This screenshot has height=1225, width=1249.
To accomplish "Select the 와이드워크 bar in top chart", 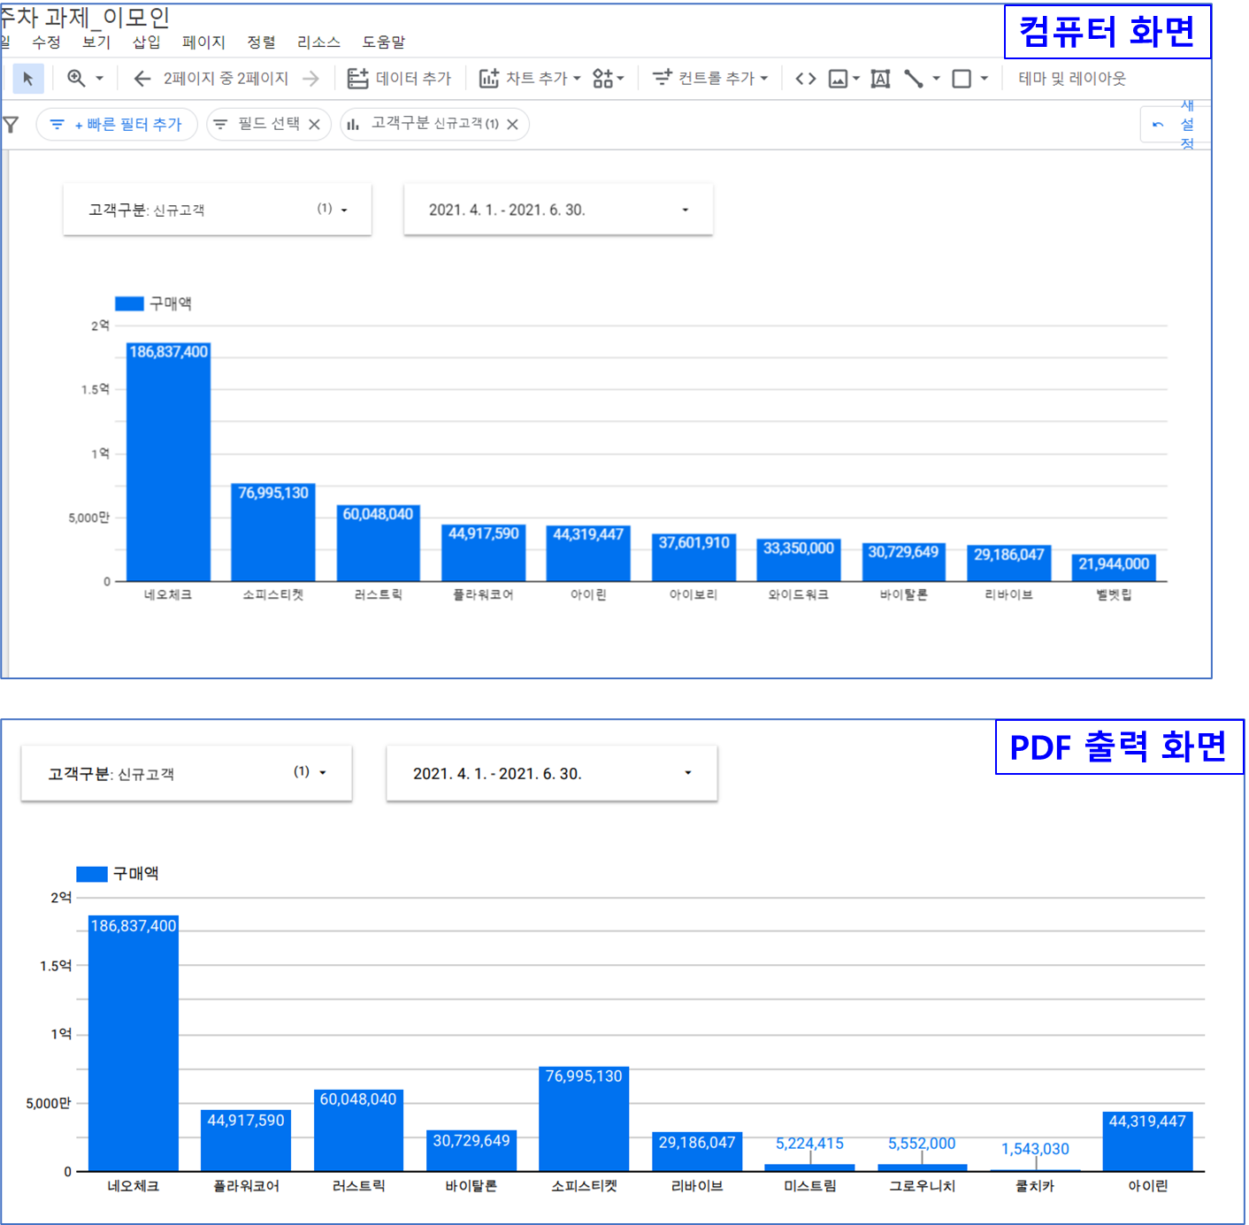I will (799, 560).
